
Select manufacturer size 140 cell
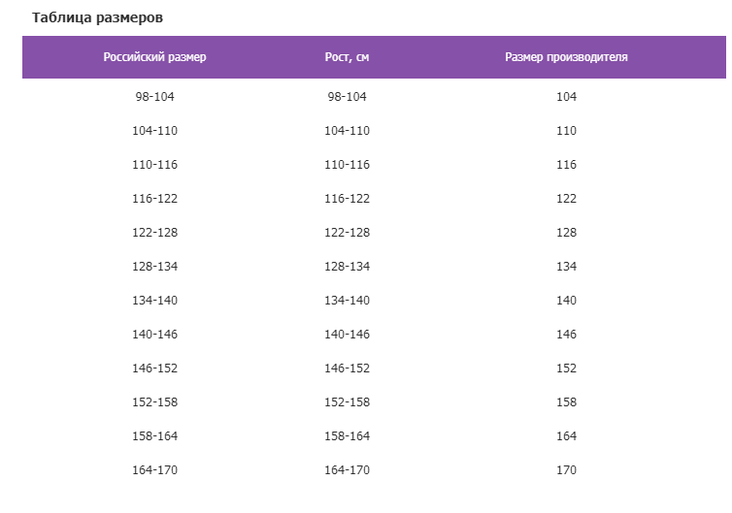tap(566, 301)
